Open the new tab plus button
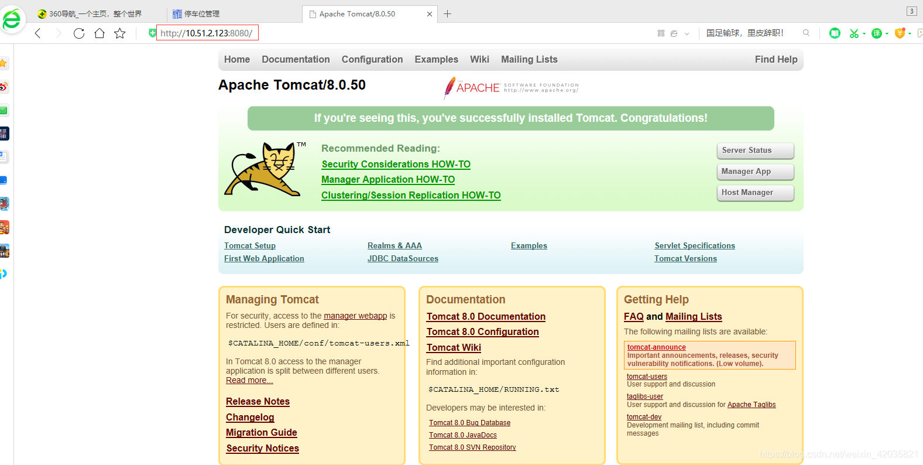 (x=448, y=13)
